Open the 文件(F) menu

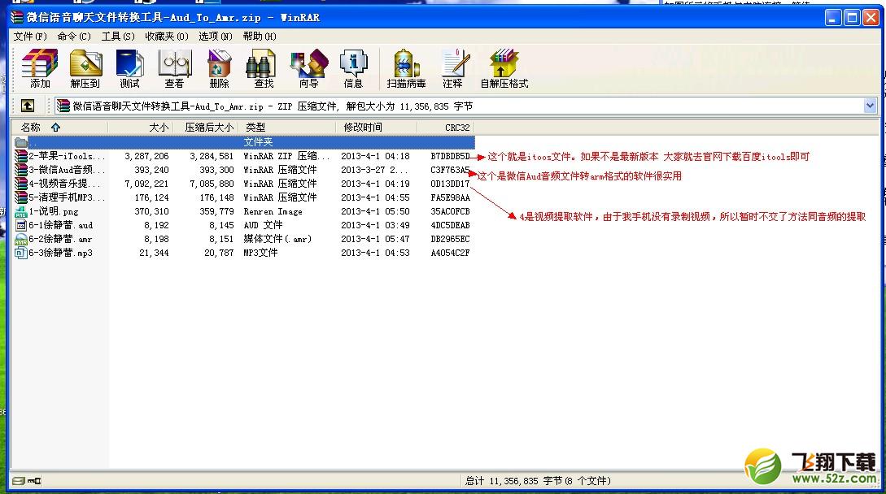30,36
